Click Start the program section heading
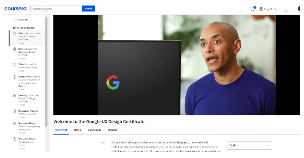The height and width of the screenshot is (158, 304). coord(24,28)
